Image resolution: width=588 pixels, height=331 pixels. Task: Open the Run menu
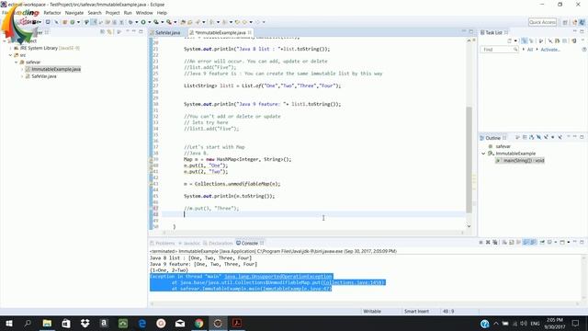tap(128, 13)
